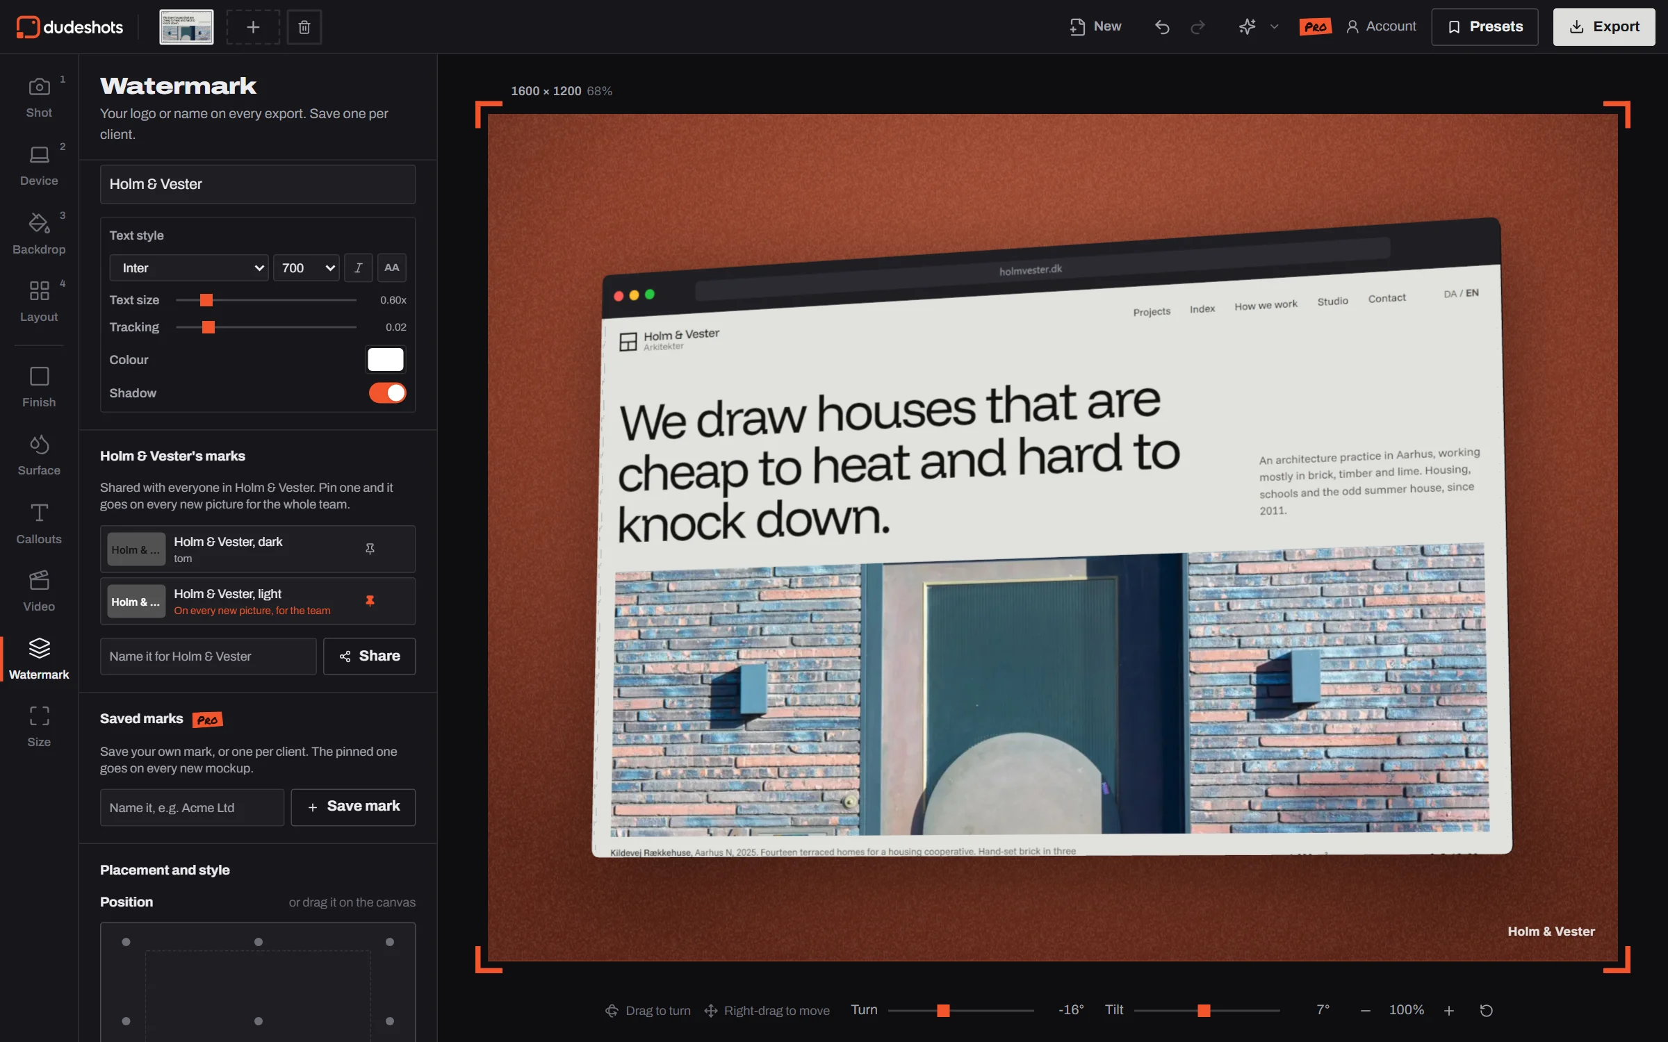Open the Account menu
Image resolution: width=1668 pixels, height=1042 pixels.
pos(1381,26)
